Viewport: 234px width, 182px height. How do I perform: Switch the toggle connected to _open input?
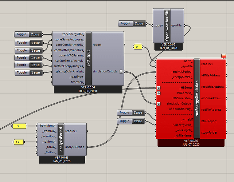point(139,24)
